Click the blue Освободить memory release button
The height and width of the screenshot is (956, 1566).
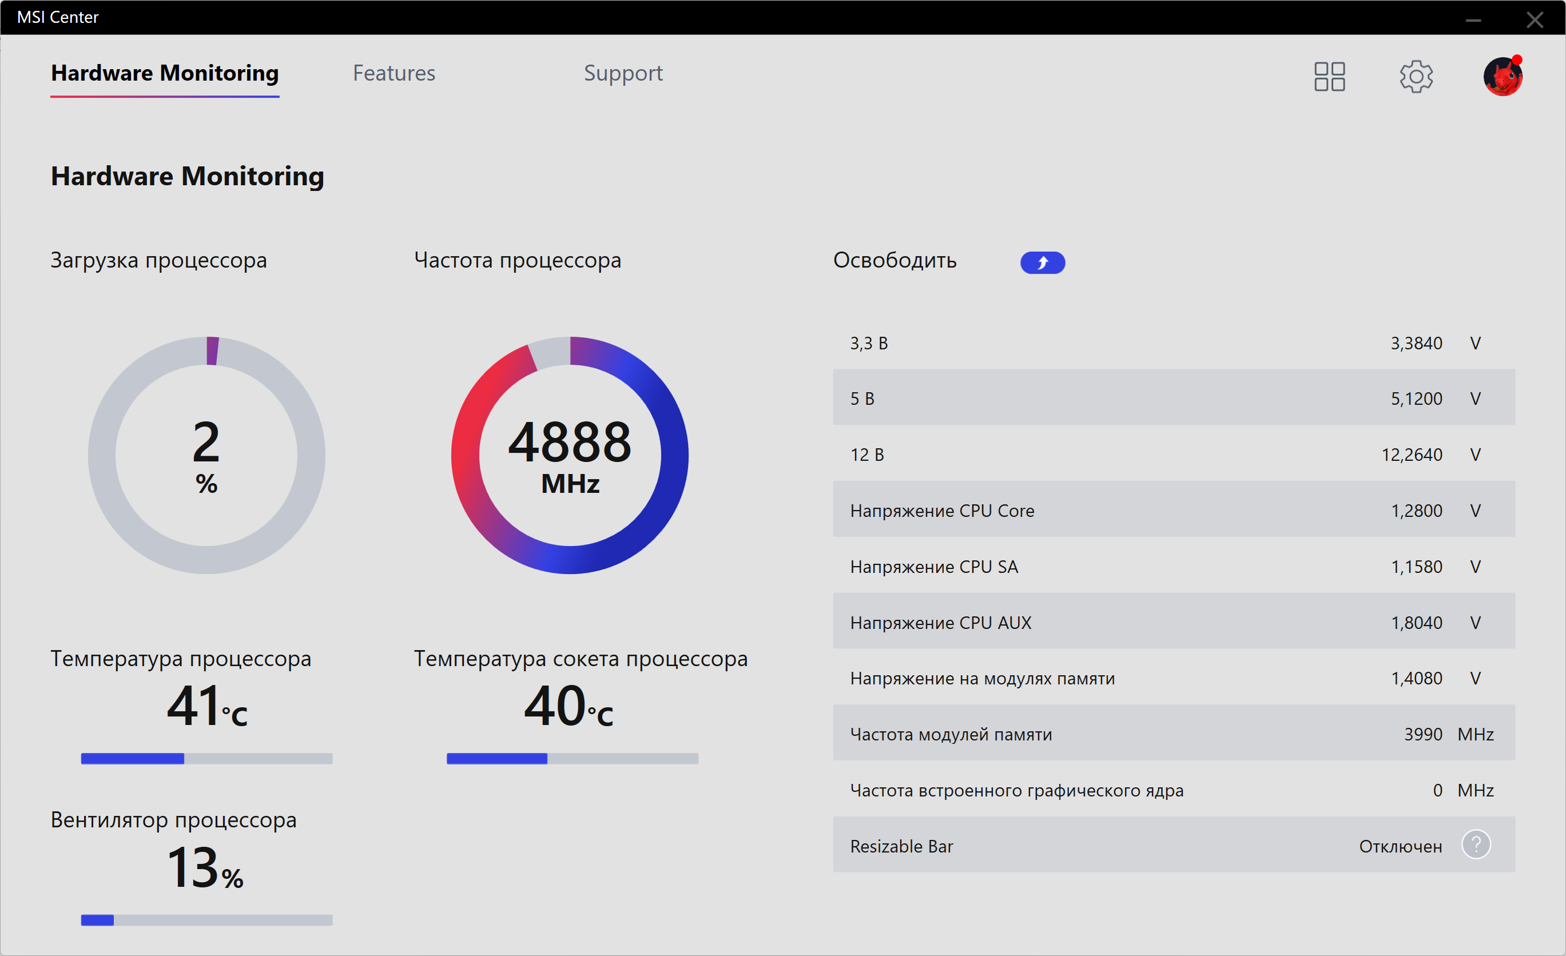tap(1042, 262)
